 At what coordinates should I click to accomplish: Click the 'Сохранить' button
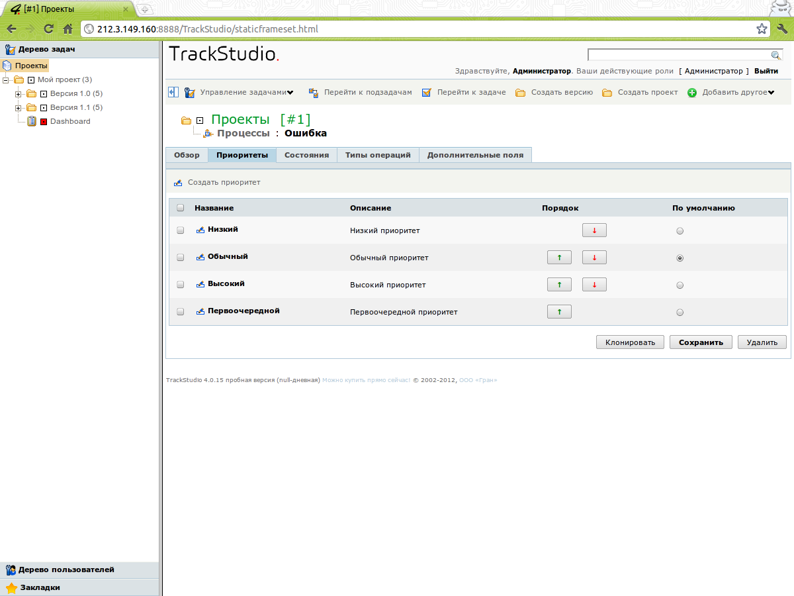click(x=701, y=342)
